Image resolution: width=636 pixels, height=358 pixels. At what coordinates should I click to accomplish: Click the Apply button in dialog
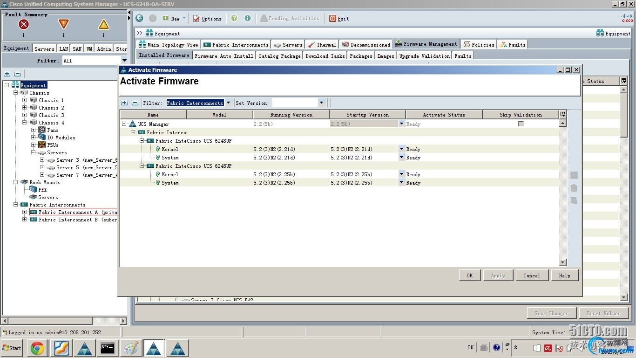pos(498,275)
